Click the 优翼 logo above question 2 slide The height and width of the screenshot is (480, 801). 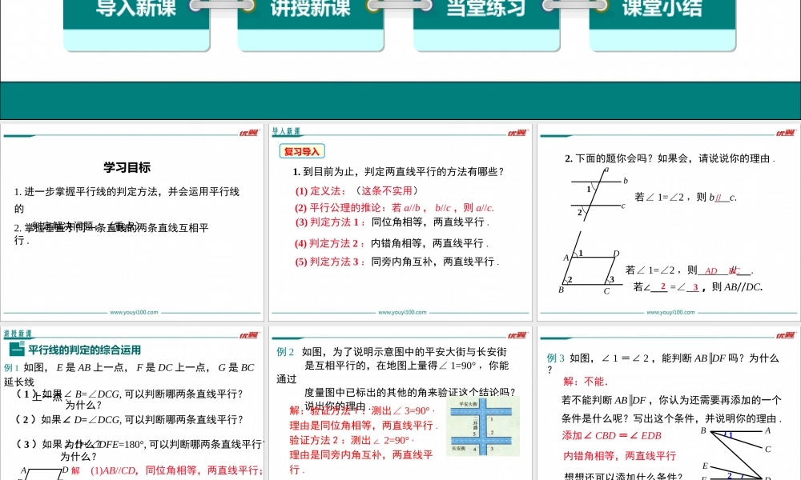tap(786, 133)
